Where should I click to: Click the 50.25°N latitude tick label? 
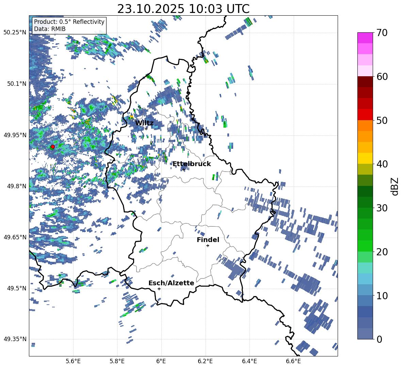click(x=15, y=33)
